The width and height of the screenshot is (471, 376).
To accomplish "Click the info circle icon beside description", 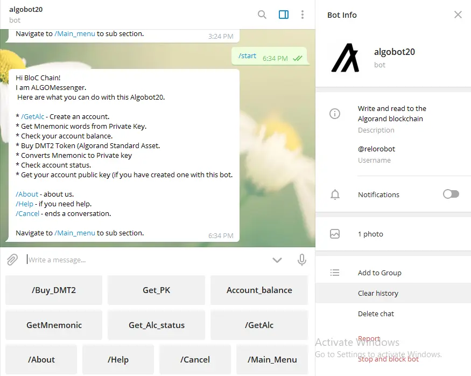I will coord(335,114).
